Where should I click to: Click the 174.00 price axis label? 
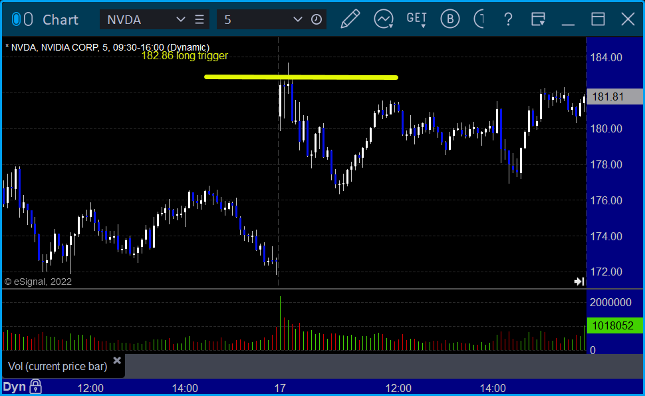point(606,236)
